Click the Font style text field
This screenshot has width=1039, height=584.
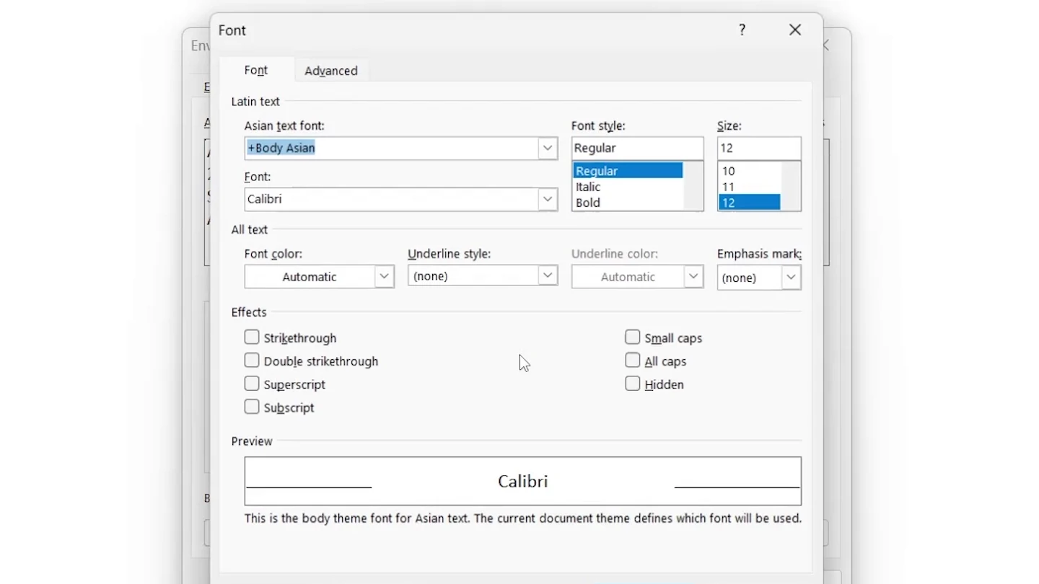point(637,148)
